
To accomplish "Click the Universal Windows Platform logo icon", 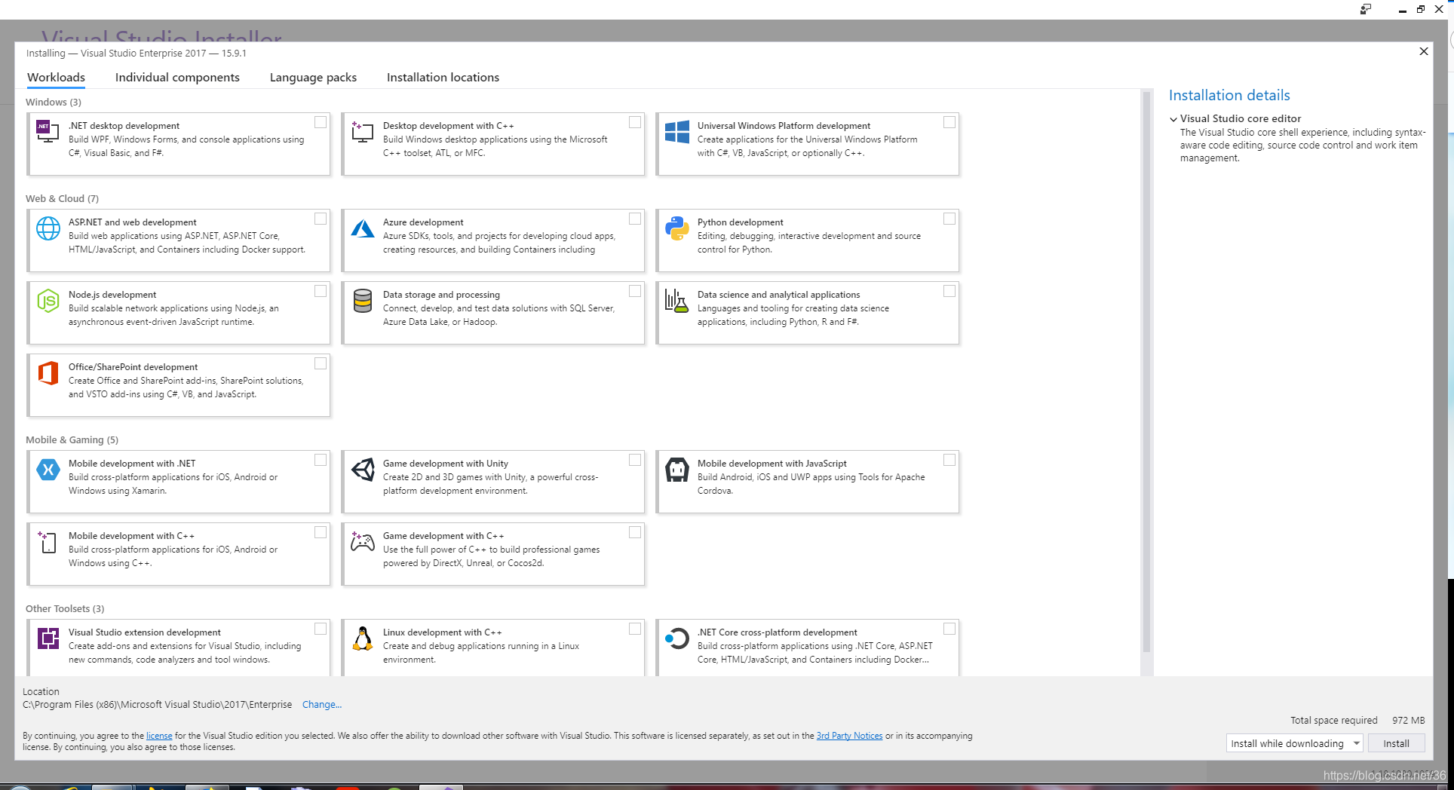I will point(677,132).
